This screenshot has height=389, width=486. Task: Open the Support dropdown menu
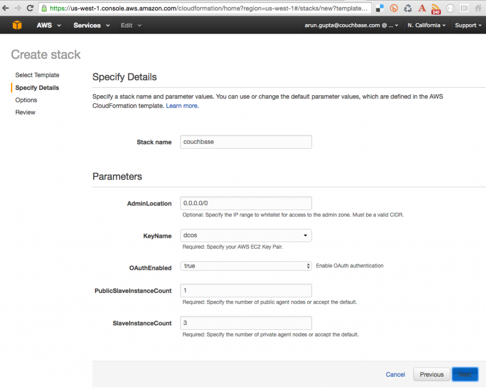click(468, 26)
